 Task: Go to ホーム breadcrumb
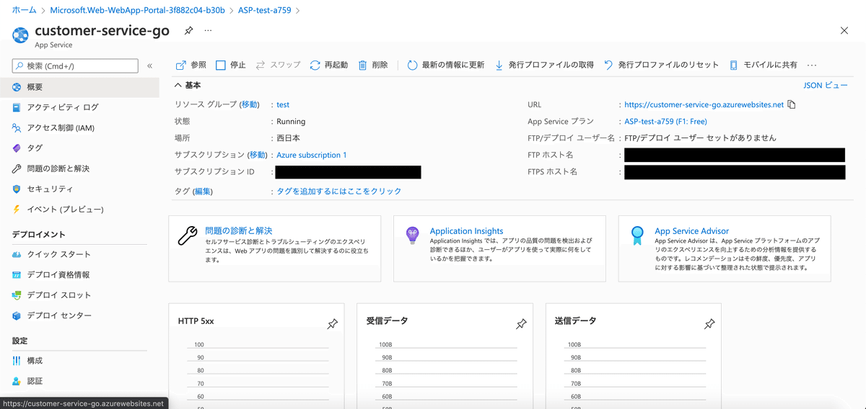coord(25,11)
